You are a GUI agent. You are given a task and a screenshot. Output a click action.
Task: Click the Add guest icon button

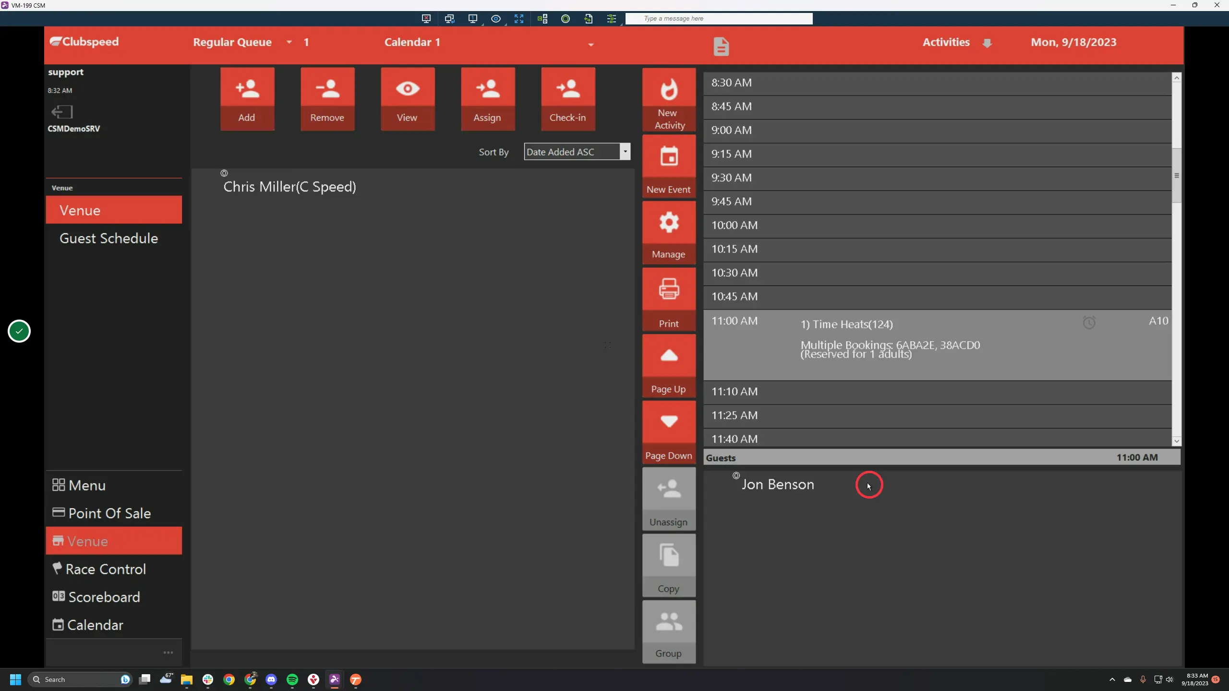click(x=247, y=99)
